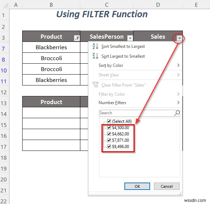Click the Blackberries cell in row 7
This screenshot has width=210, height=204.
point(51,47)
